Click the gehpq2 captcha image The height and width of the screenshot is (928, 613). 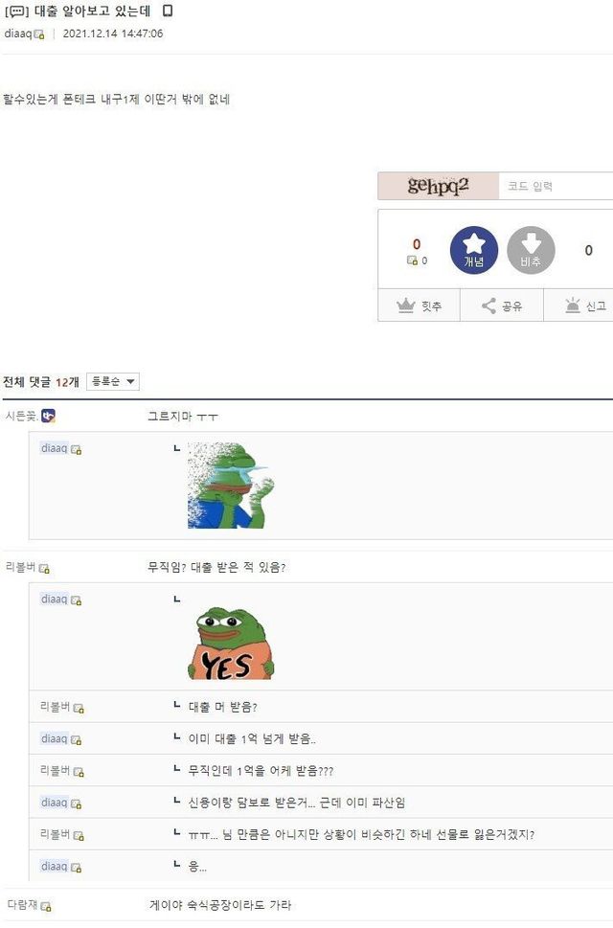pos(439,186)
